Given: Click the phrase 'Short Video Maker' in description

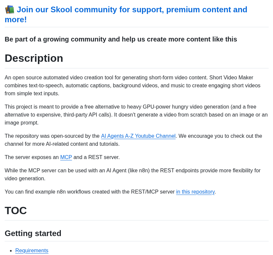Looking at the screenshot, I should coord(231,77).
